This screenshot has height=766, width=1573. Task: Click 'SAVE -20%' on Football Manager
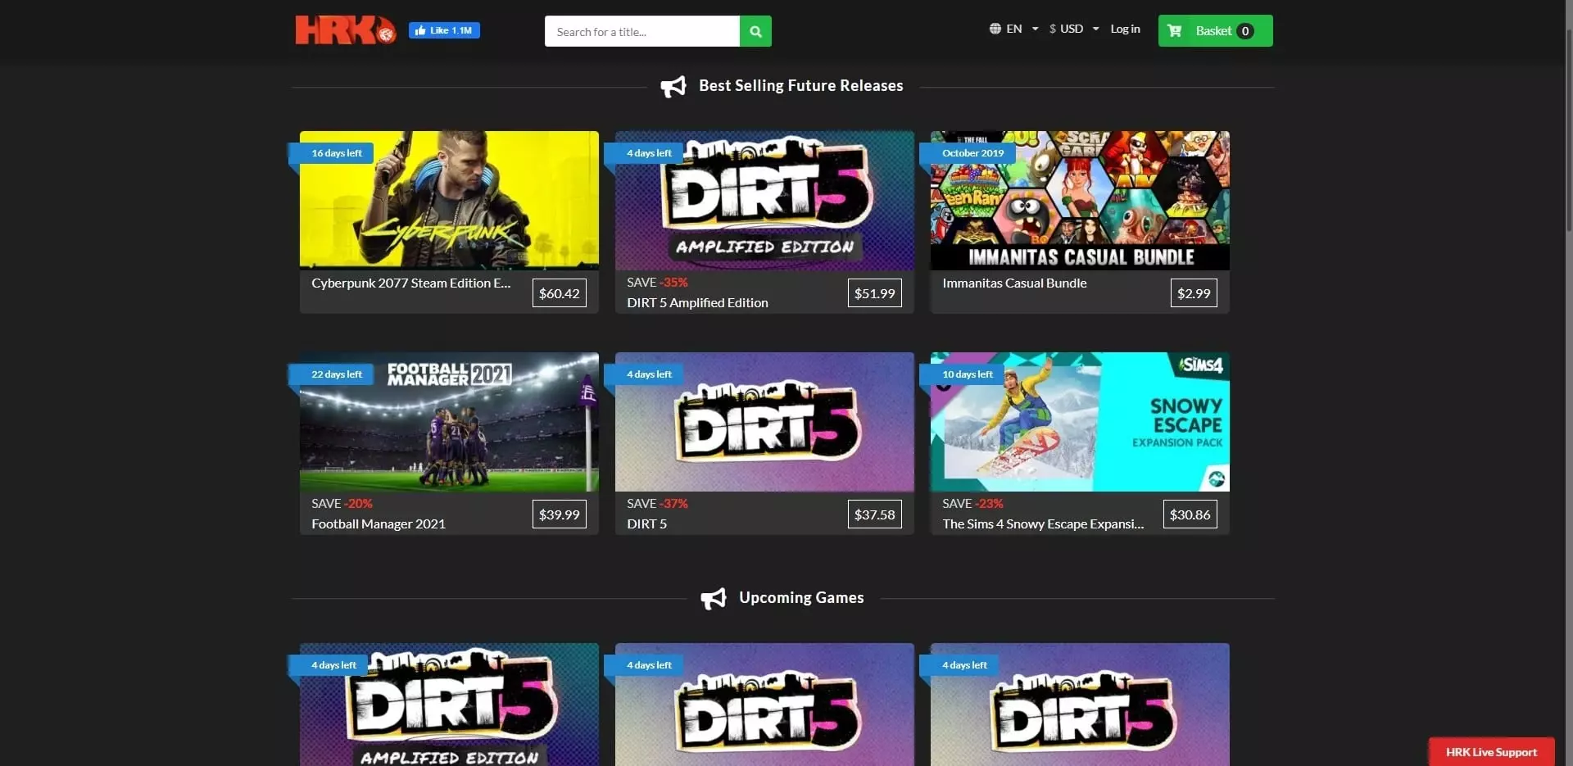click(342, 503)
